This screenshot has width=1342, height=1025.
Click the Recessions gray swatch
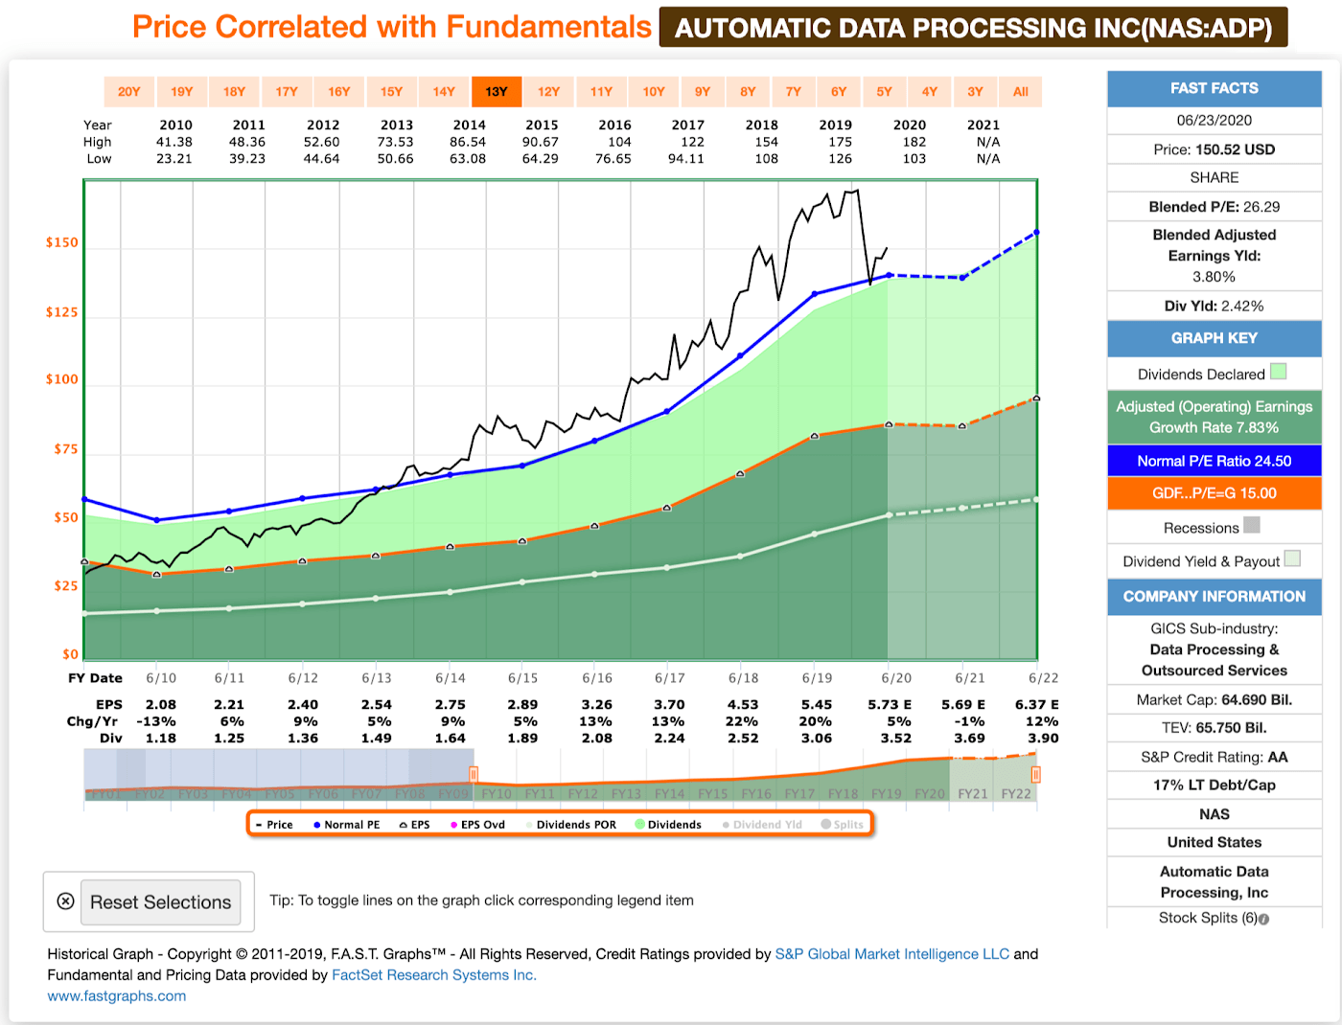point(1252,525)
